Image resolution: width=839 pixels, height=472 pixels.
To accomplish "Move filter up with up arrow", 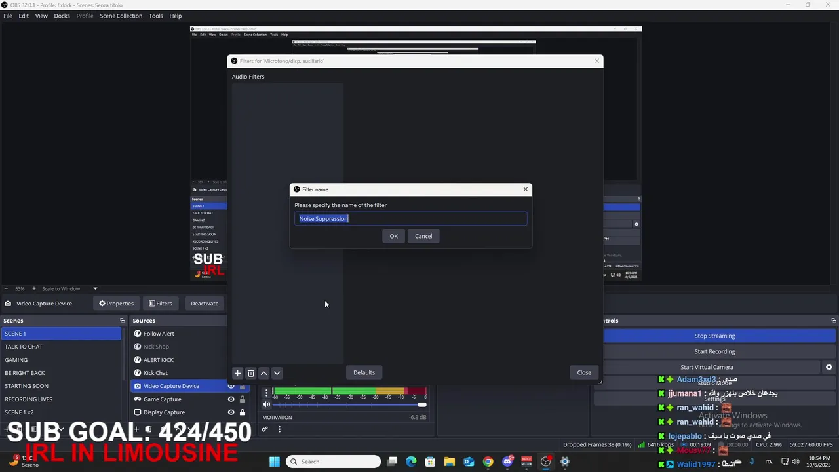I will [x=264, y=373].
